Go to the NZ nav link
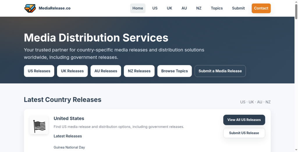The height and width of the screenshot is (152, 298). 199,8
